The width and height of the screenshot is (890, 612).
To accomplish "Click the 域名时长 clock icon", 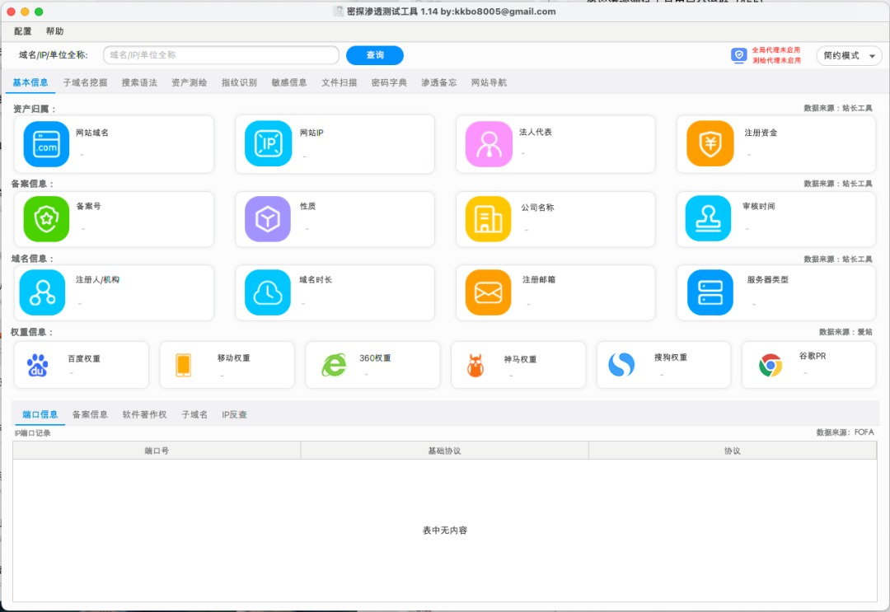I will coord(268,292).
